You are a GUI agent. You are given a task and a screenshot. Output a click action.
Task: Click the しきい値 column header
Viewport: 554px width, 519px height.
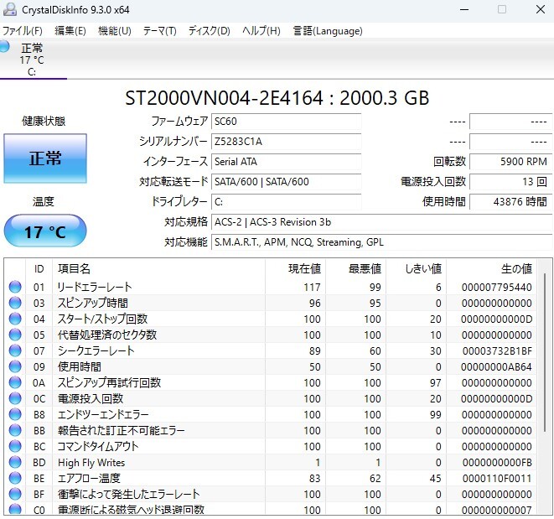[416, 269]
